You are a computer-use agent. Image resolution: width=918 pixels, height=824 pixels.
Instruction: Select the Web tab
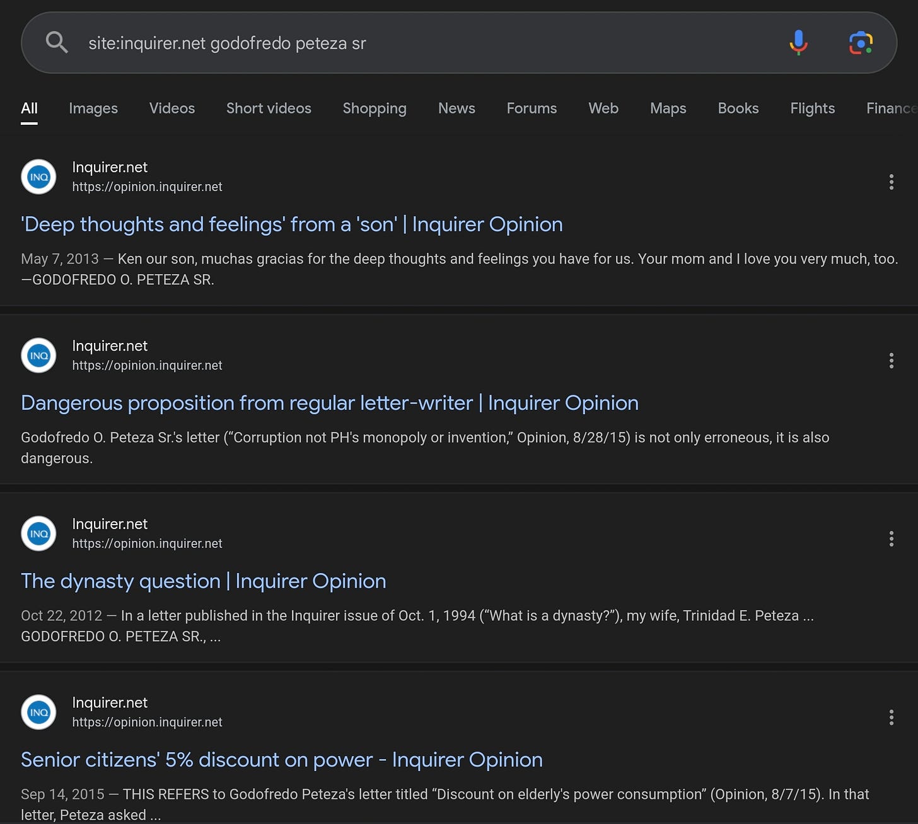coord(603,108)
